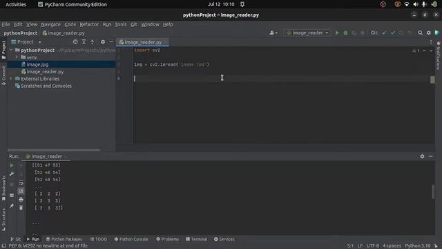Click the Git update project icon
Screen dimensions: 442x249
384,33
